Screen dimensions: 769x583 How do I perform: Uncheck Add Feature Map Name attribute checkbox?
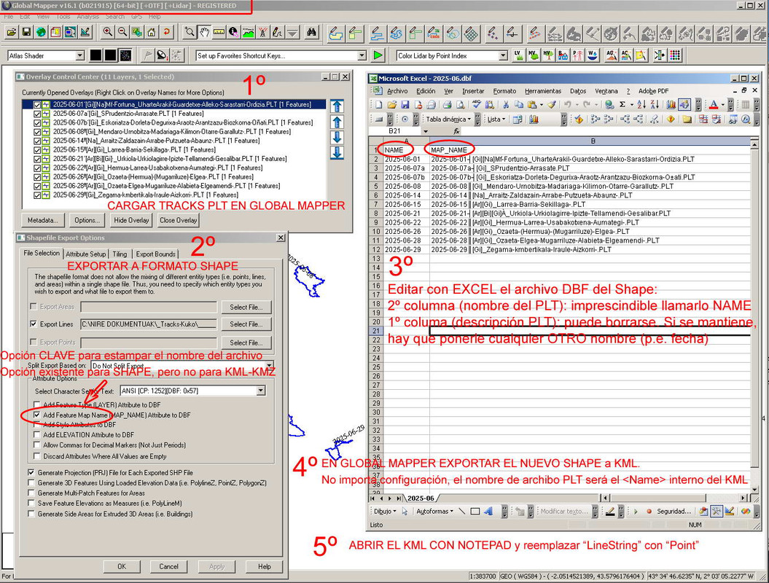click(36, 415)
